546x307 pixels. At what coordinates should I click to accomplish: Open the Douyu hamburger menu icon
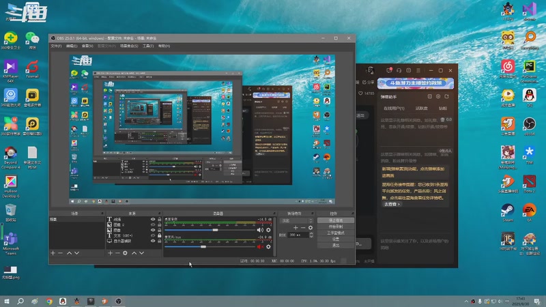418,70
